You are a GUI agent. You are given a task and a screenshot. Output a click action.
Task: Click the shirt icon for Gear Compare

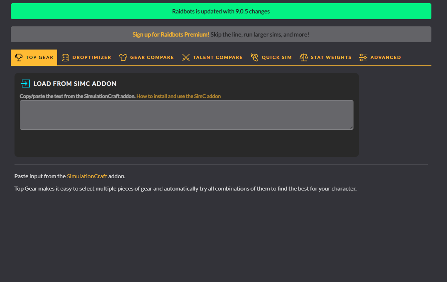[x=123, y=57]
